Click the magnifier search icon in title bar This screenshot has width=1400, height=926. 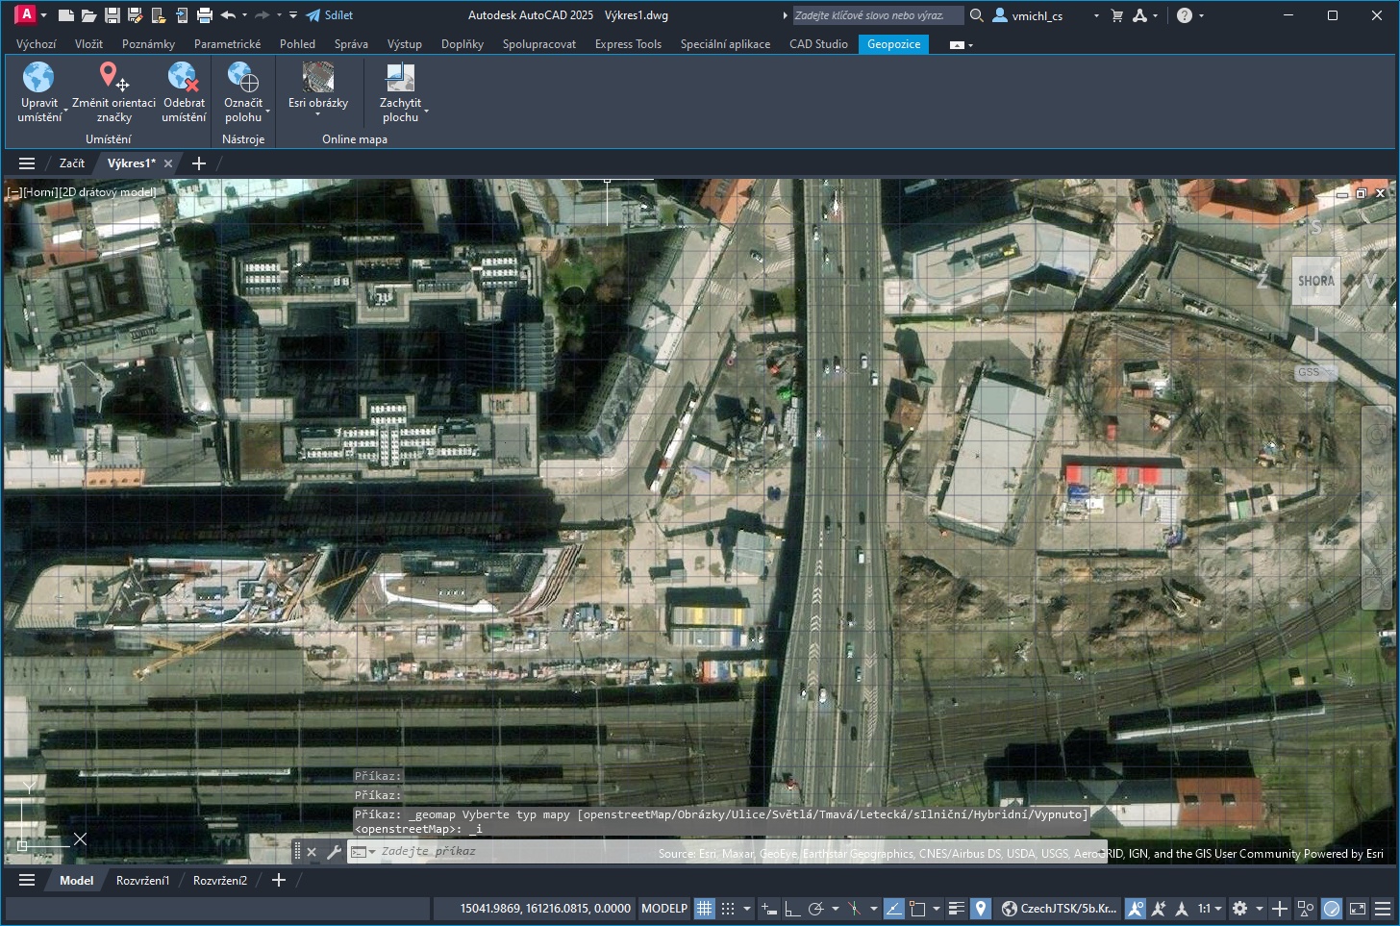click(x=977, y=15)
